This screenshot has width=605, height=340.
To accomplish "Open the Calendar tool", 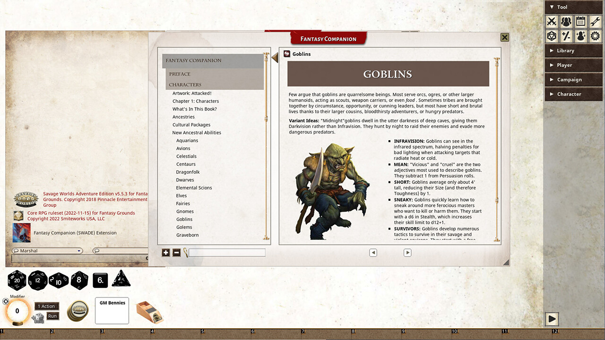I will pyautogui.click(x=580, y=21).
